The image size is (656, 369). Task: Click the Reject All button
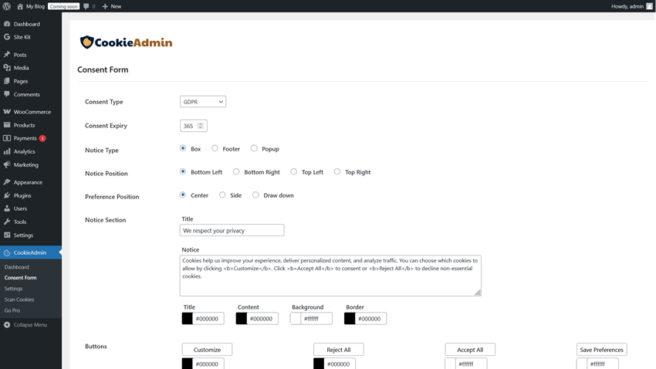pos(339,350)
